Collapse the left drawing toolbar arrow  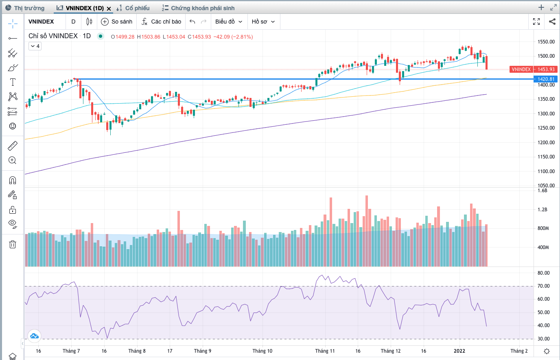[x=22, y=343]
